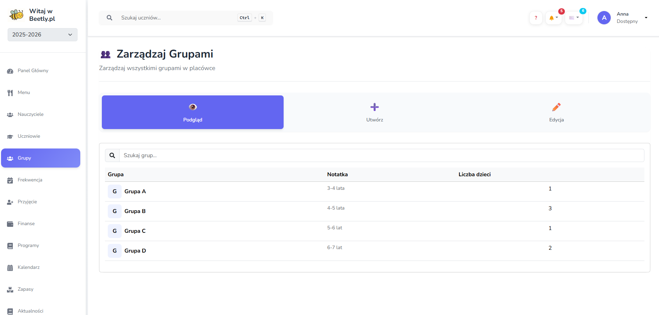Image resolution: width=659 pixels, height=315 pixels.
Task: Select the Menu icon in the sidebar
Action: (x=10, y=93)
